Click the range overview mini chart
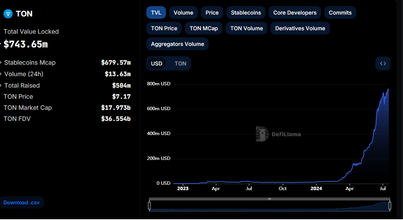The image size is (403, 220). (x=270, y=206)
